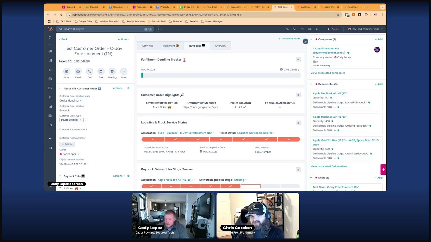This screenshot has height=242, width=431.
Task: Select the Buybacks tab
Action: pyautogui.click(x=197, y=46)
